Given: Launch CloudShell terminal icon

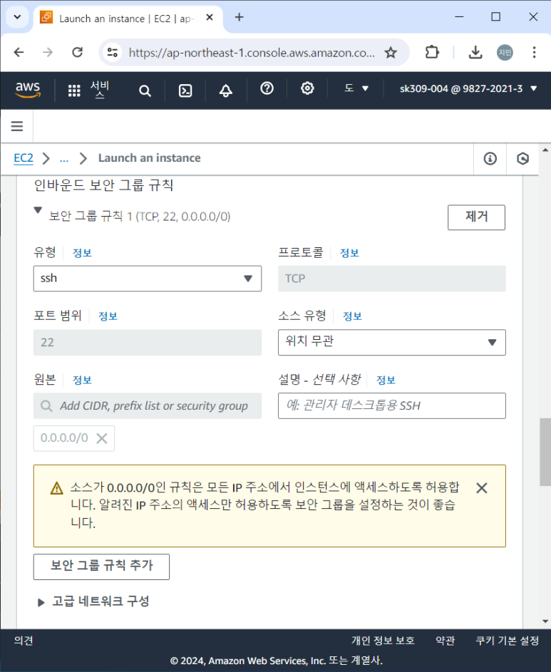Looking at the screenshot, I should click(185, 91).
